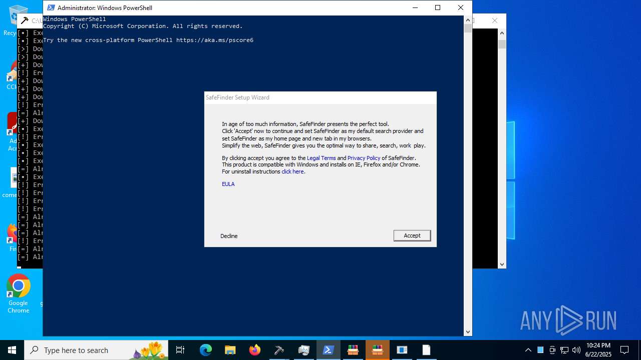
Task: Open the Windows Start menu
Action: [12, 350]
